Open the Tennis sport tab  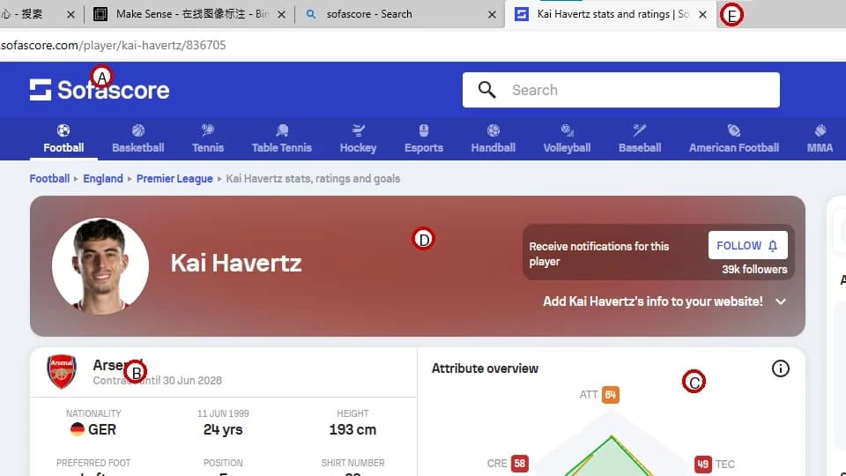click(x=208, y=138)
